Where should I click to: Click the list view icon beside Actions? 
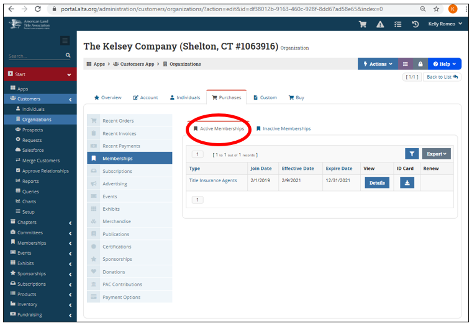click(405, 64)
